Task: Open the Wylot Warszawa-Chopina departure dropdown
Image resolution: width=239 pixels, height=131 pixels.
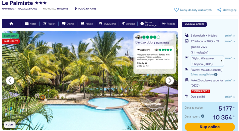Action: pyautogui.click(x=207, y=61)
